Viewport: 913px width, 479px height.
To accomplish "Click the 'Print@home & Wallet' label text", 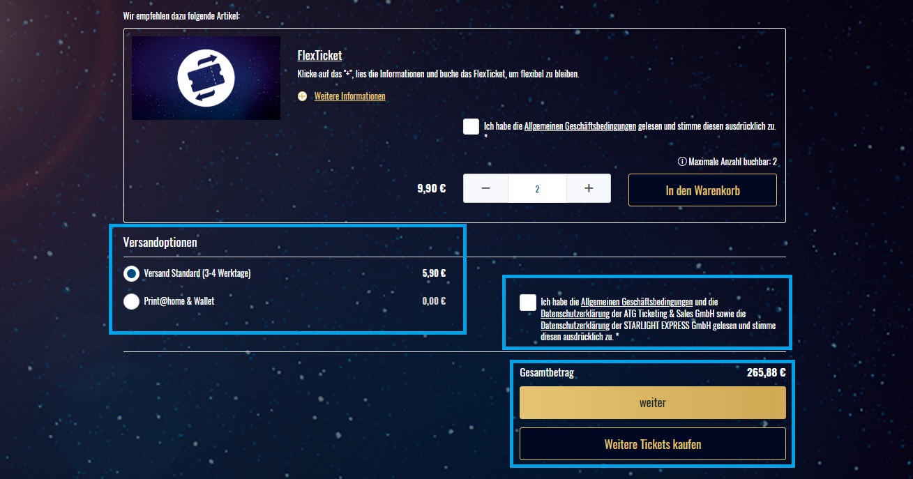I will point(179,302).
